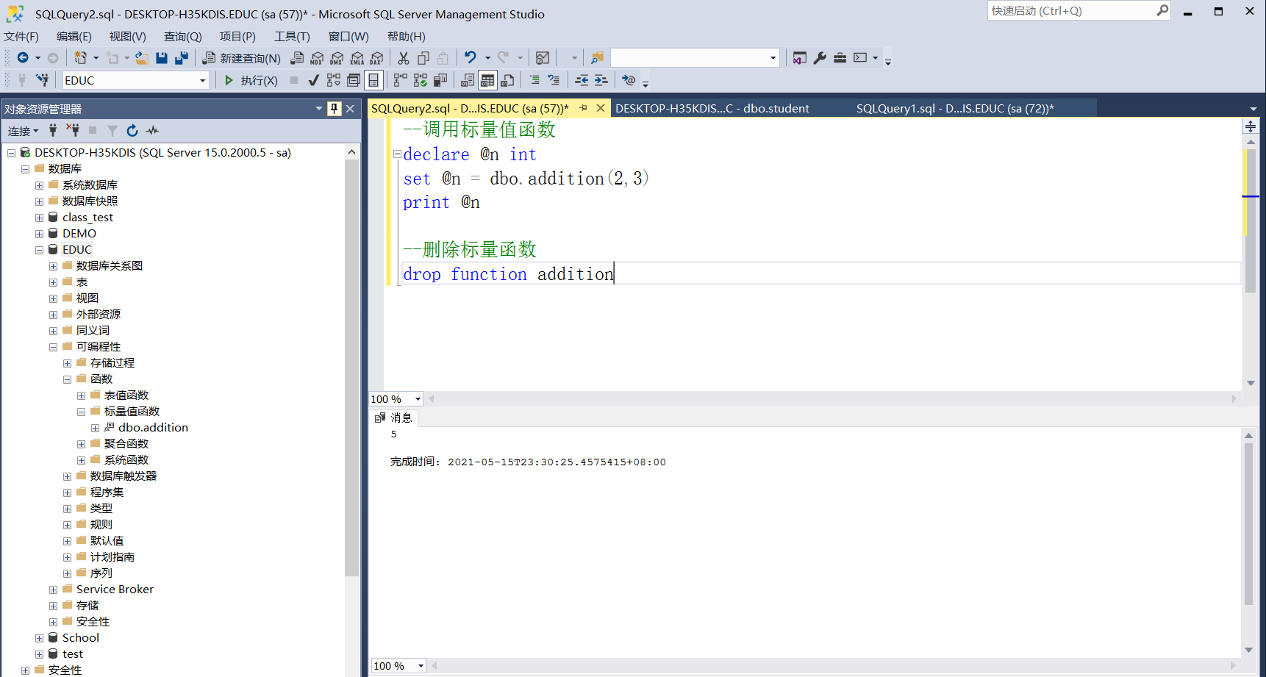Close the SQLQuery2.sql tab
The image size is (1266, 677).
601,108
